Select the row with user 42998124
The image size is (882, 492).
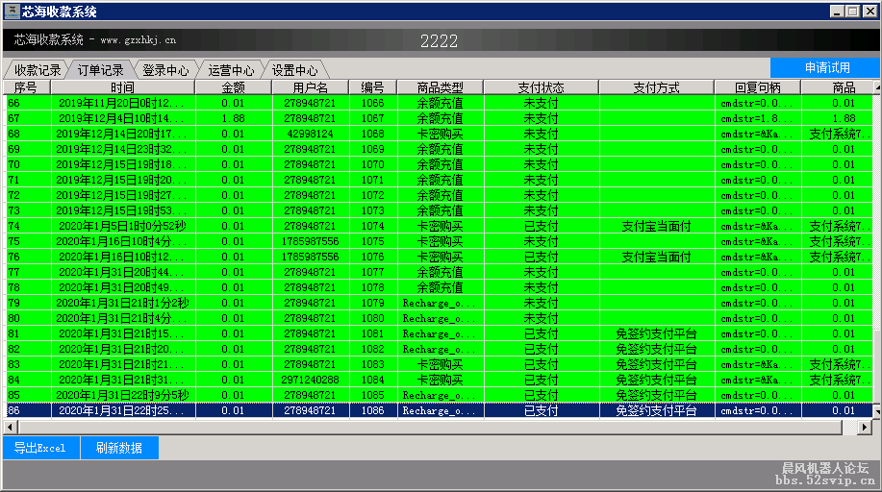click(x=310, y=134)
